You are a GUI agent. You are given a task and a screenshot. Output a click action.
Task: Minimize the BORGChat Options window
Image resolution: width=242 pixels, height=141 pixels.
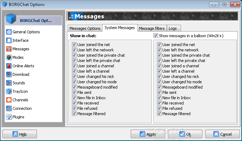click(x=214, y=5)
